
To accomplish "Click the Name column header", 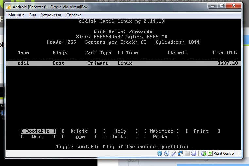I will coord(23,52).
